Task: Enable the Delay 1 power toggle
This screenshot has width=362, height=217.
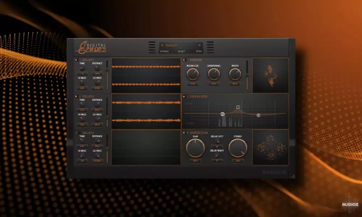Action: pyautogui.click(x=77, y=59)
